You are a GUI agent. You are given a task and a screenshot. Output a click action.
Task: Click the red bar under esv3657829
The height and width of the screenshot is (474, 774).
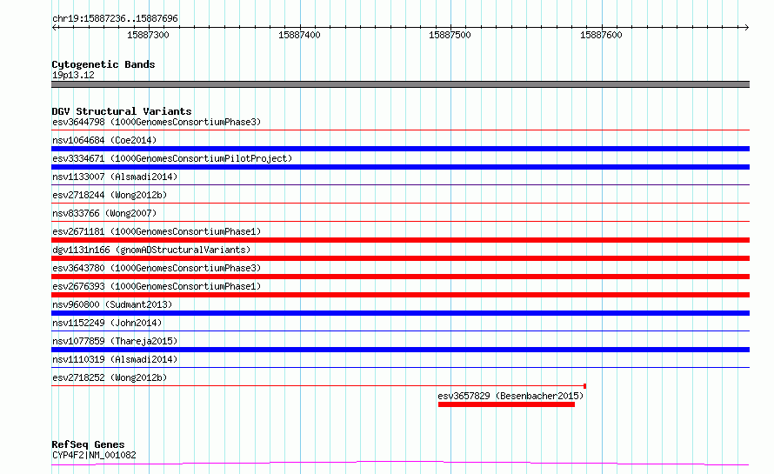pos(506,404)
